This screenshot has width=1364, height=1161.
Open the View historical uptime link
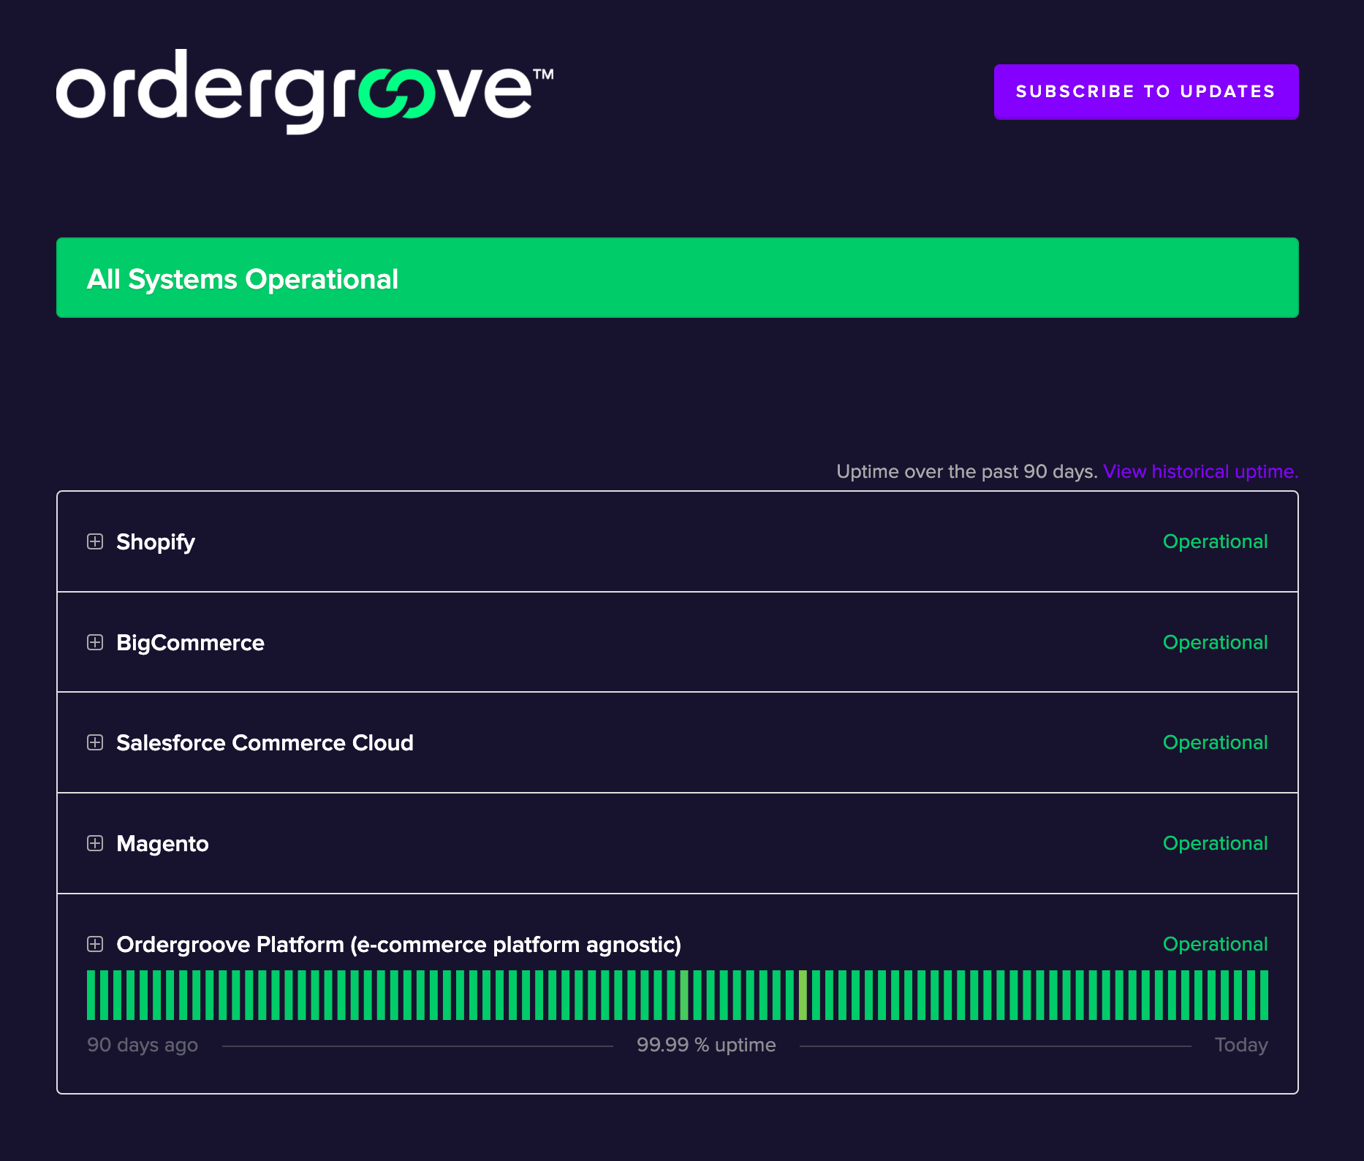click(x=1200, y=471)
